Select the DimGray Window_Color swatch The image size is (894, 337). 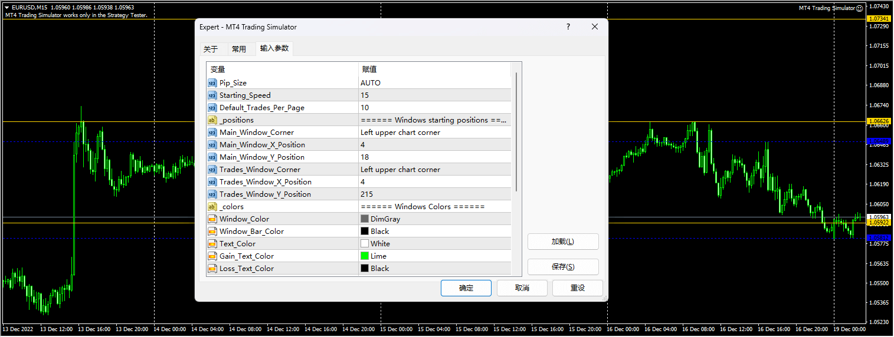click(365, 219)
